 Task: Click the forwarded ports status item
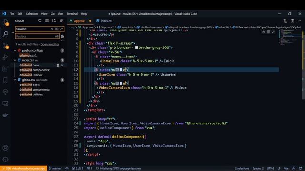point(90,168)
